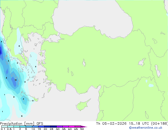168x130 pixels.
Task: Click the 'GFS' model label
Action: click(40, 124)
